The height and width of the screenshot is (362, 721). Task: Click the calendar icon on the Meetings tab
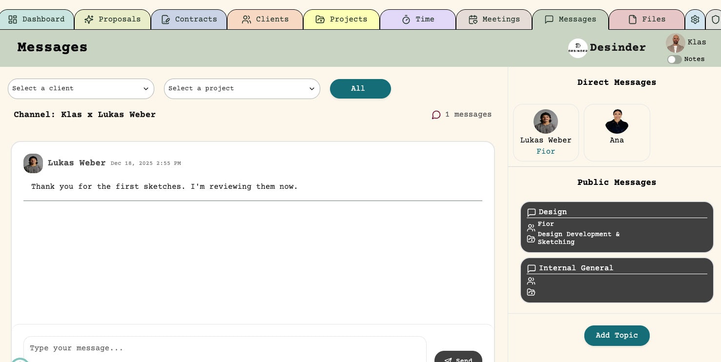pos(473,20)
